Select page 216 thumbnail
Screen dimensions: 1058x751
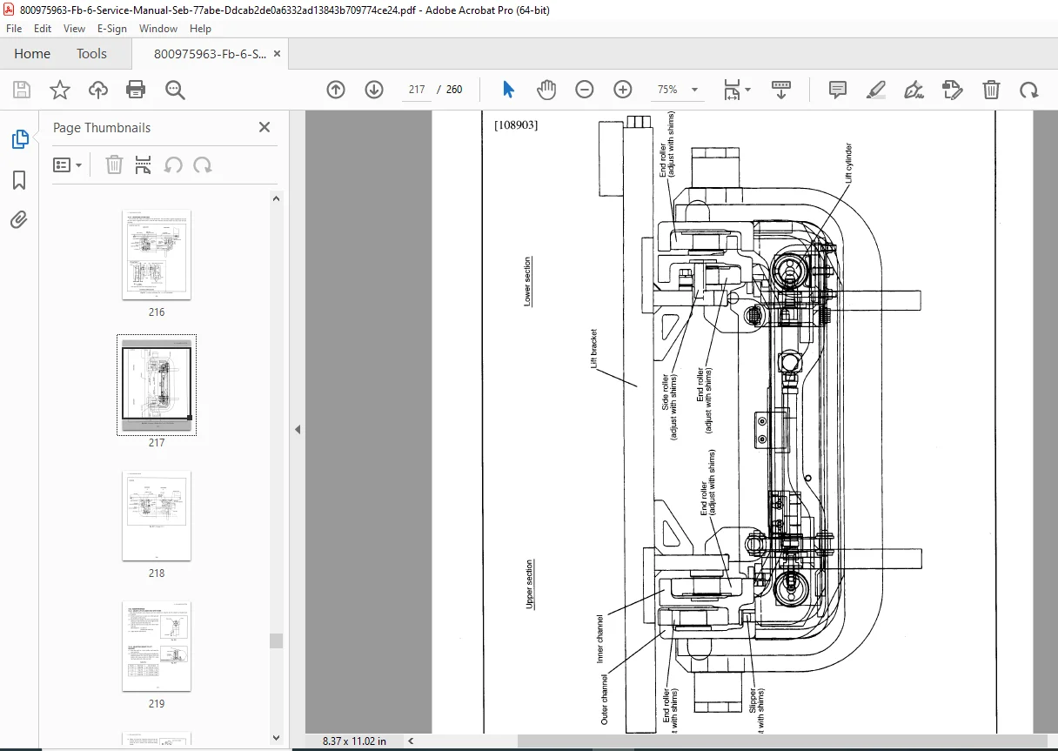click(157, 254)
